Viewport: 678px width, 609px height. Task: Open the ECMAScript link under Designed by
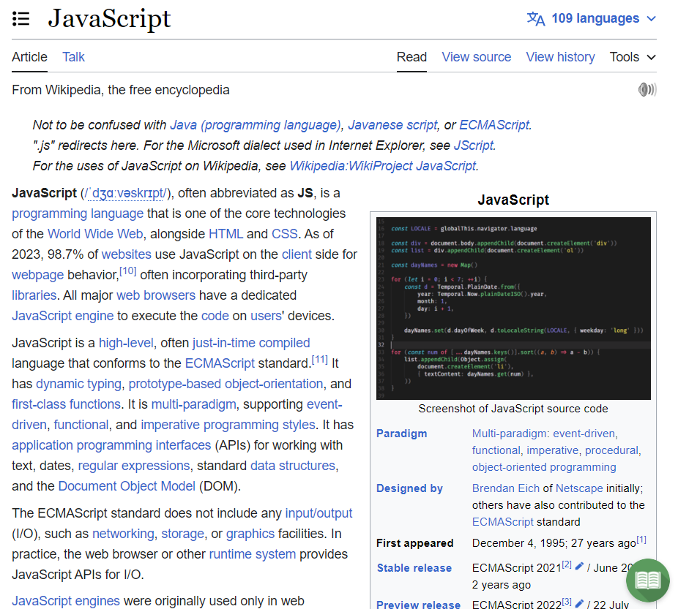503,522
